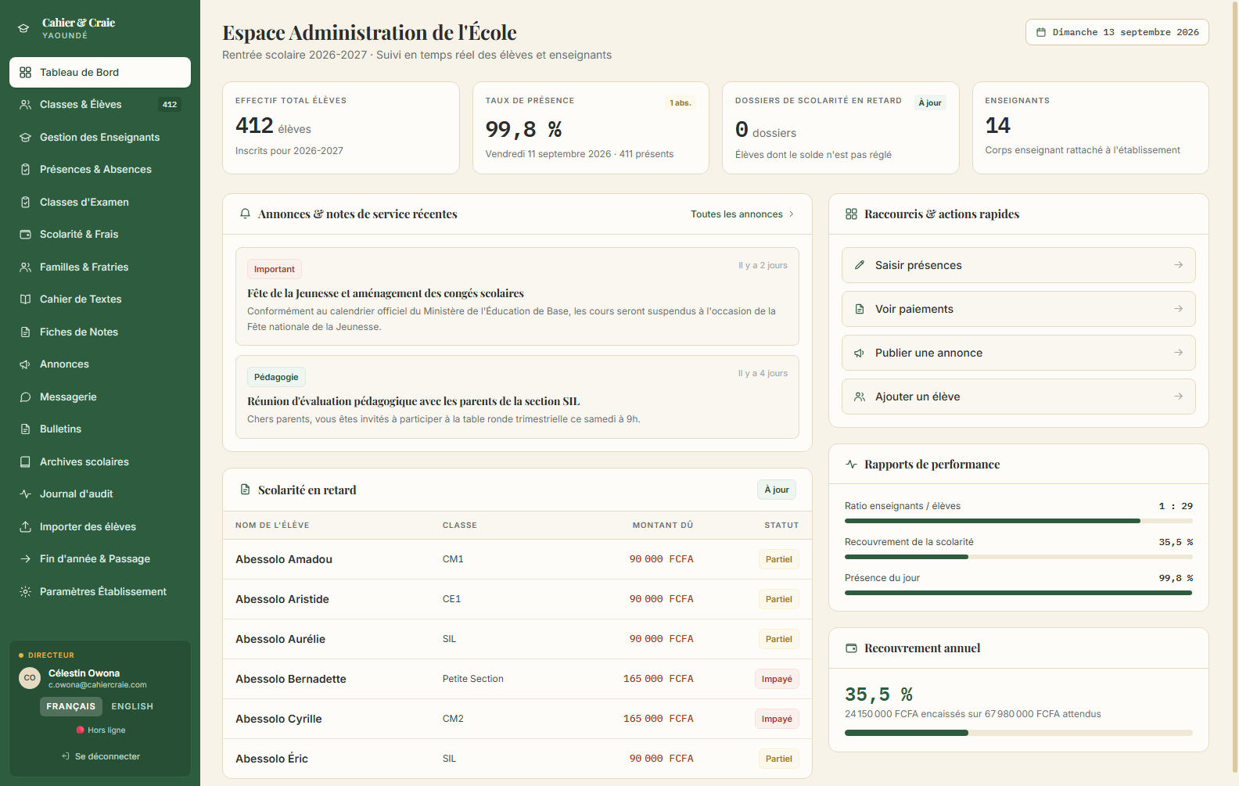
Task: Open Fin d'année & Passage item
Action: 100,559
